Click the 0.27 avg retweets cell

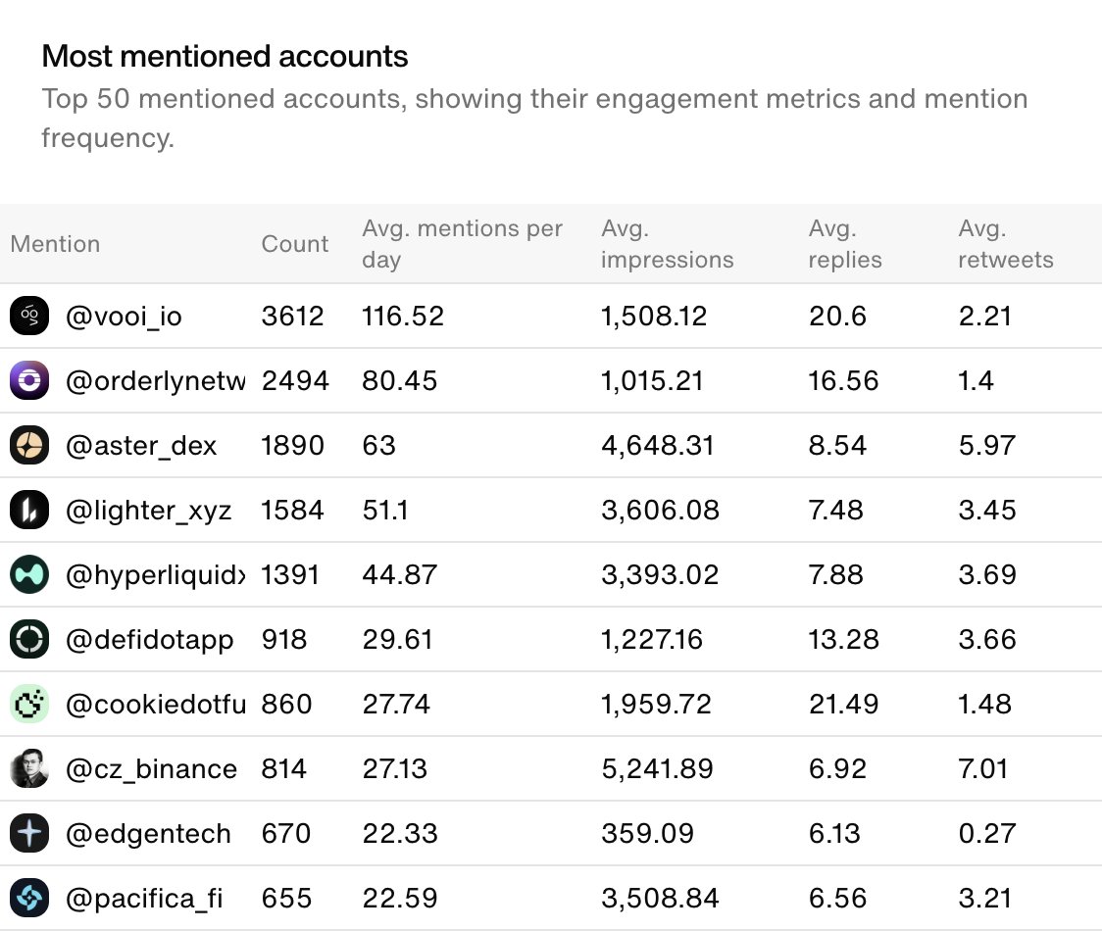pyautogui.click(x=986, y=833)
